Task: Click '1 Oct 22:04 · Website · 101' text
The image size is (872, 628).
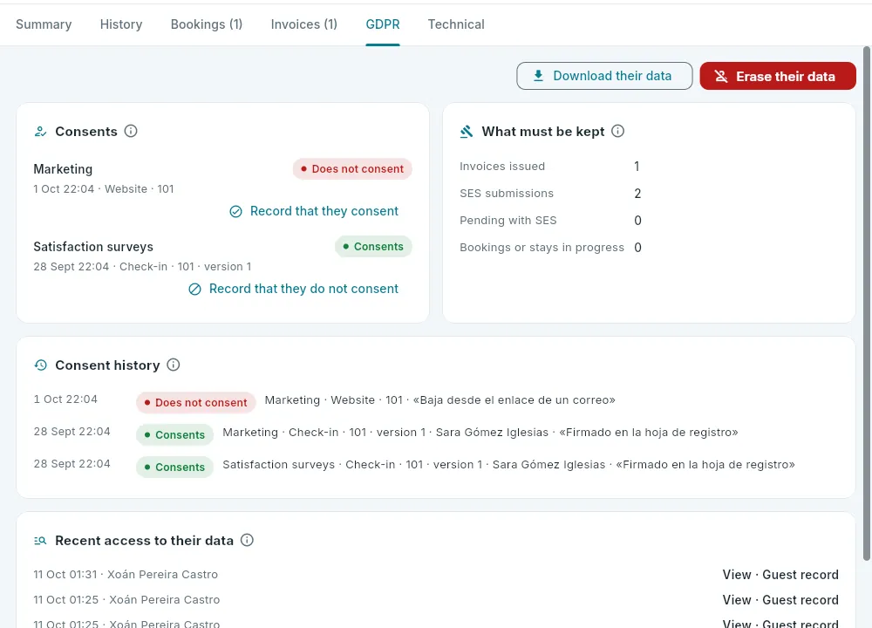Action: coord(104,189)
